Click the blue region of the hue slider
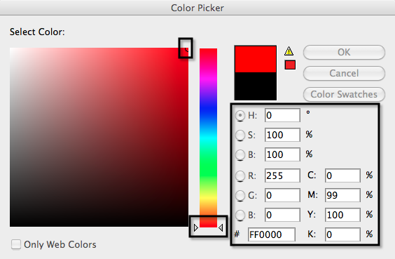 [208, 109]
